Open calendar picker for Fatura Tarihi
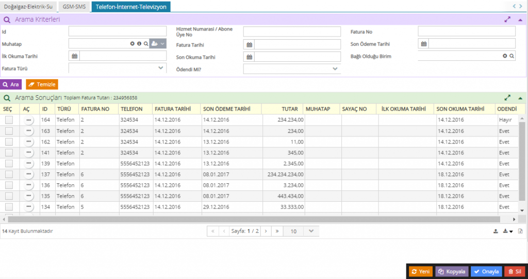Viewport: 528px width, 279px height. tap(249, 45)
